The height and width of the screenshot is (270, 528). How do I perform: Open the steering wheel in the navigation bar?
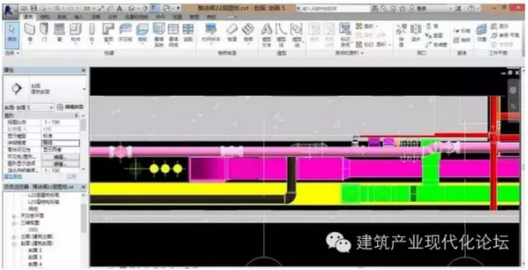coord(513,90)
